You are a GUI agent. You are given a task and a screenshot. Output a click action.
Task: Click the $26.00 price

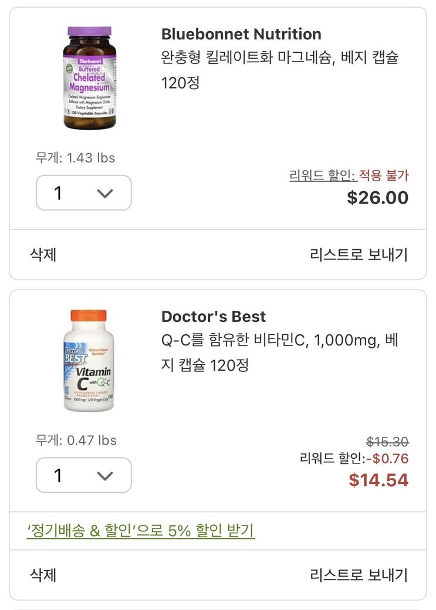pyautogui.click(x=377, y=198)
